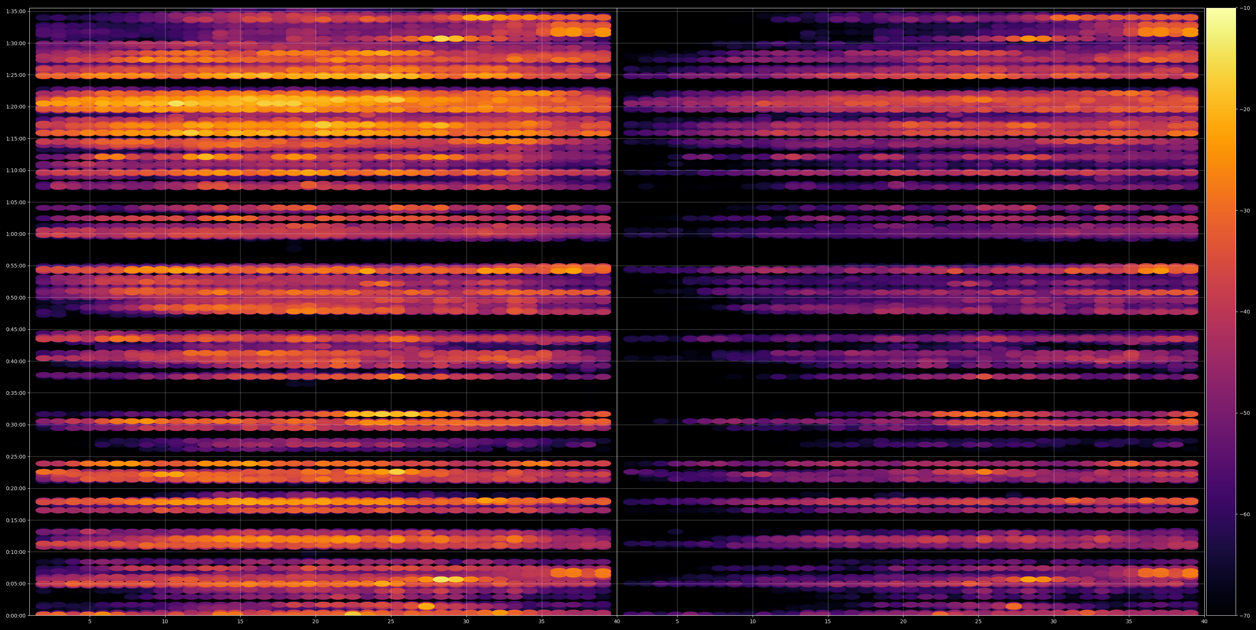Click the 1:15:00 time axis label
This screenshot has height=630, width=1256.
coord(15,138)
